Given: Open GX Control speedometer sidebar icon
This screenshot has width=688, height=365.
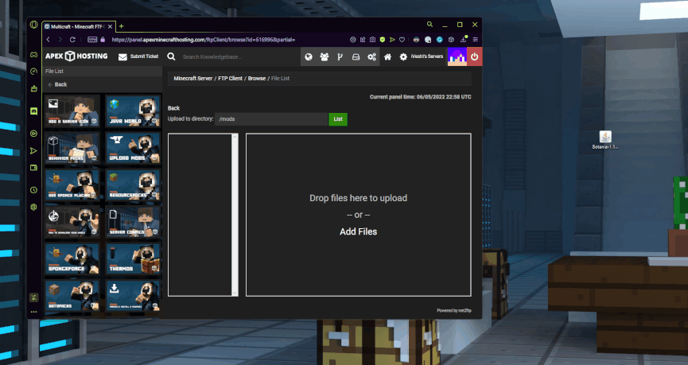Looking at the screenshot, I should 33,71.
